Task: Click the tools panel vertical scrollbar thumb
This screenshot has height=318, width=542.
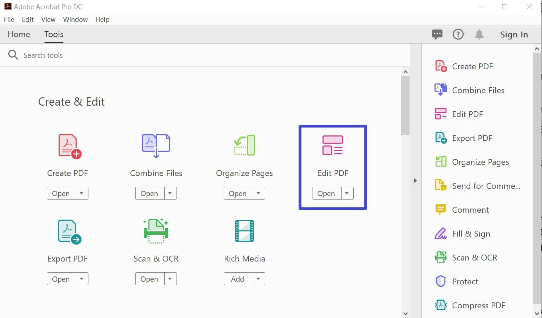Action: pos(405,106)
